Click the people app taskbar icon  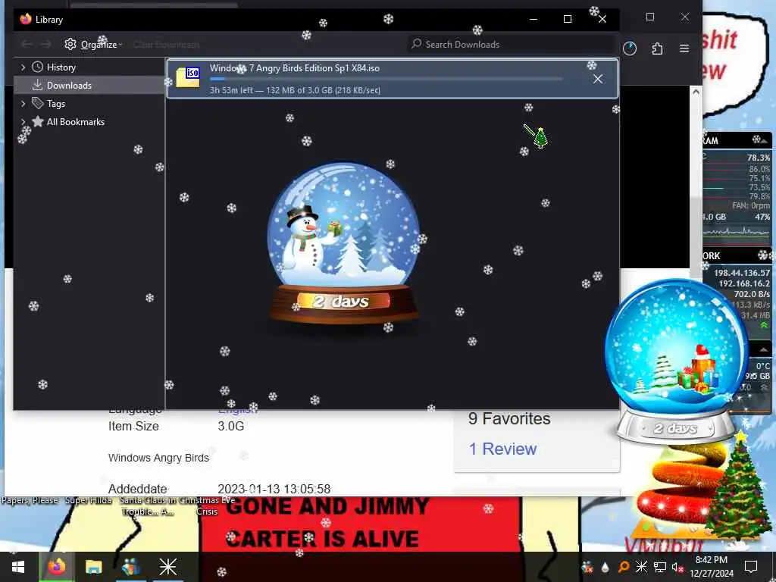(x=130, y=567)
